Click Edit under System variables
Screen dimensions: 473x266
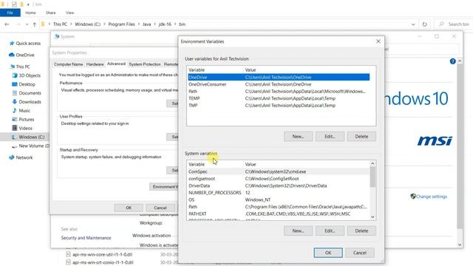pos(330,231)
